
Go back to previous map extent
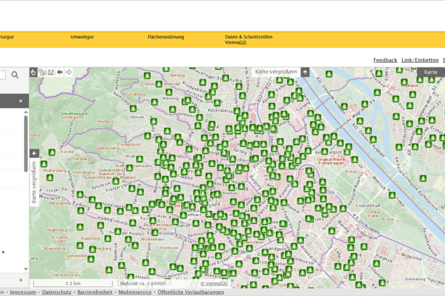point(60,72)
